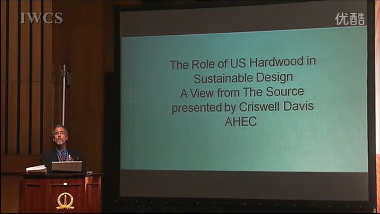Screen dimensions: 380x214
Task: Click the laptop on the podium
Action: 67,166
